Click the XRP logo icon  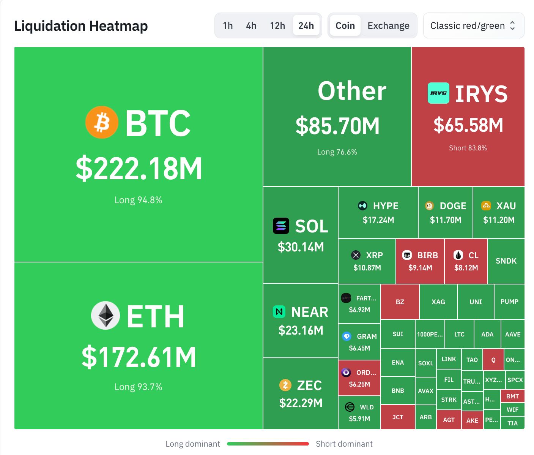pyautogui.click(x=356, y=255)
